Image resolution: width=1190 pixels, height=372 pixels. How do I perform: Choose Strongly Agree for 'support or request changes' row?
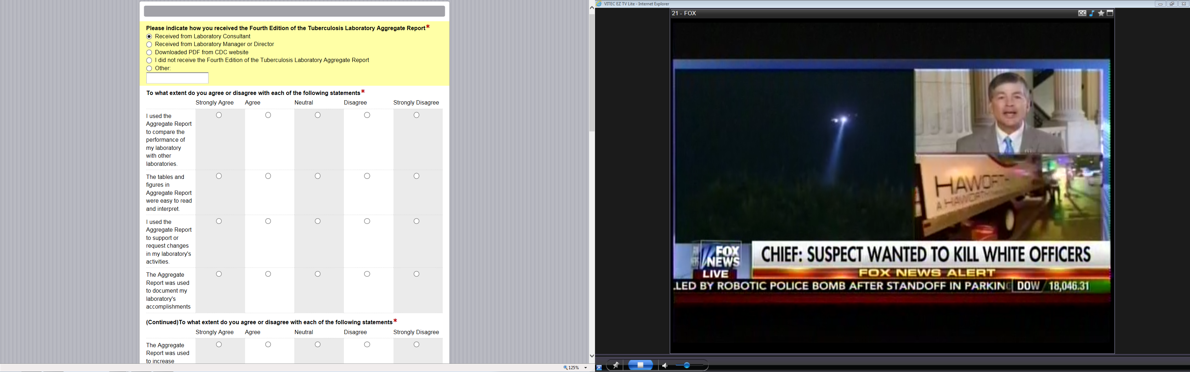click(x=219, y=221)
